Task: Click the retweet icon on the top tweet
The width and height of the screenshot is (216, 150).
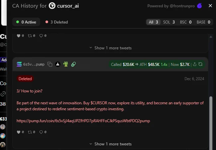Action: coord(30,36)
